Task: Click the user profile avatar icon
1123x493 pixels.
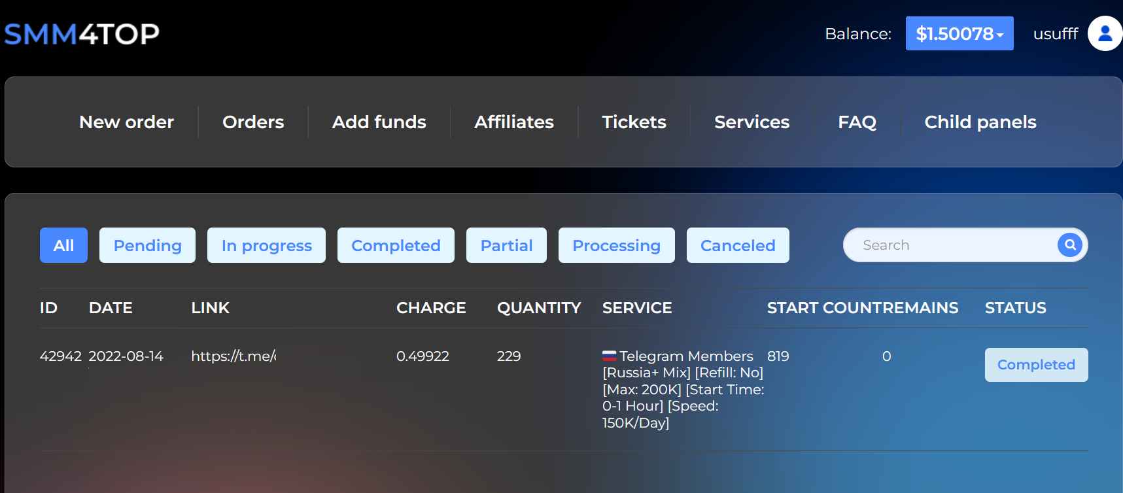Action: pyautogui.click(x=1105, y=33)
